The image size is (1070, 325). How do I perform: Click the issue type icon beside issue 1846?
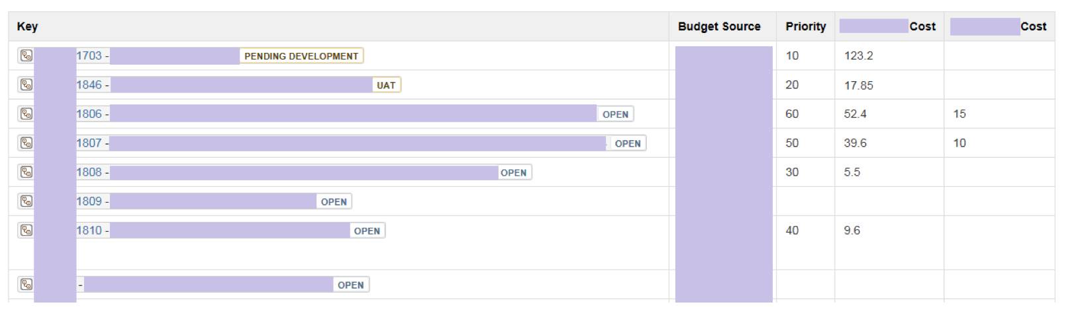click(x=26, y=85)
